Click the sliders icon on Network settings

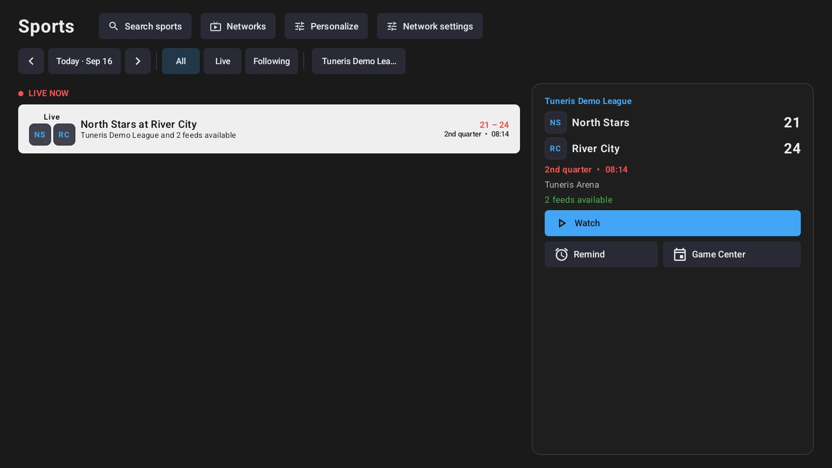[x=392, y=26]
